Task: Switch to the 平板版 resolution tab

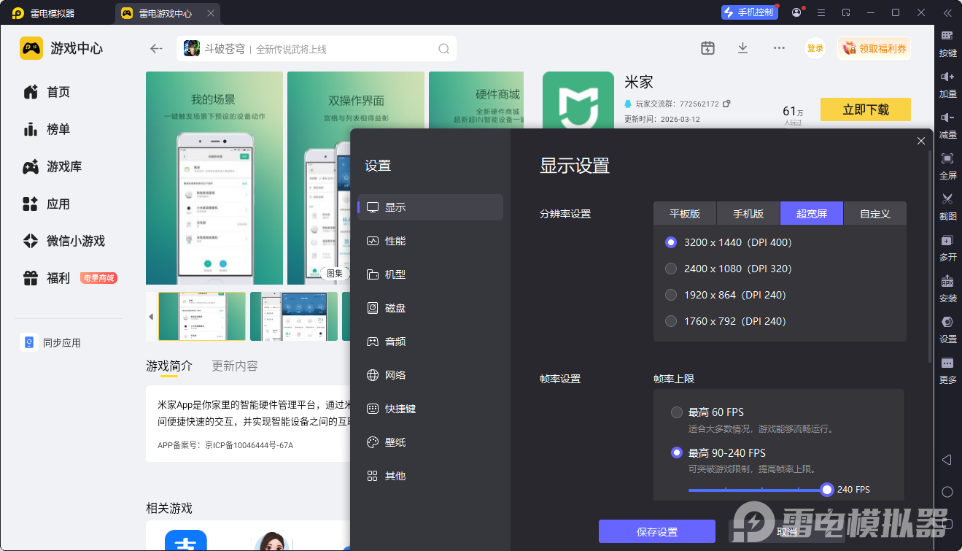Action: [x=685, y=214]
